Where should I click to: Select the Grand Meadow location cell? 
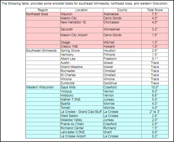click(x=82, y=67)
